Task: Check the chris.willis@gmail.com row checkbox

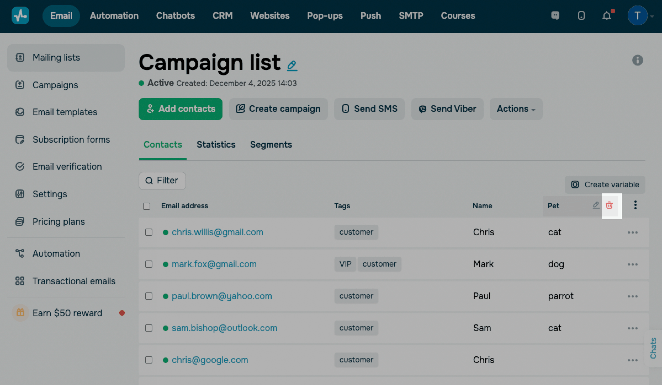Action: tap(149, 232)
